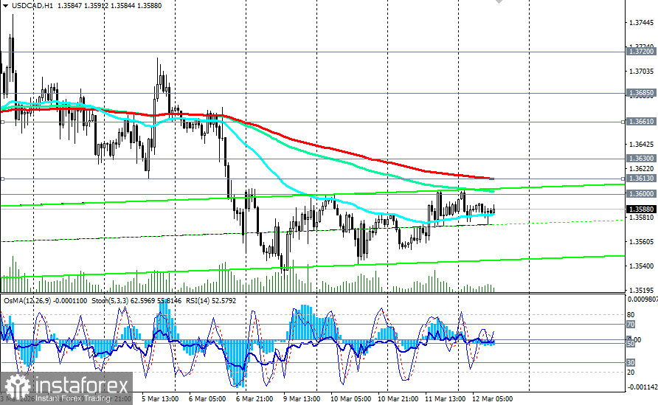Viewport: 658px width, 405px height.
Task: Click the 1.37035 price axis value
Action: pyautogui.click(x=642, y=71)
